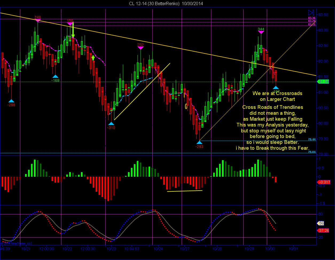Select the 79.04 blue support level label
The image size is (335, 260).
point(312,152)
